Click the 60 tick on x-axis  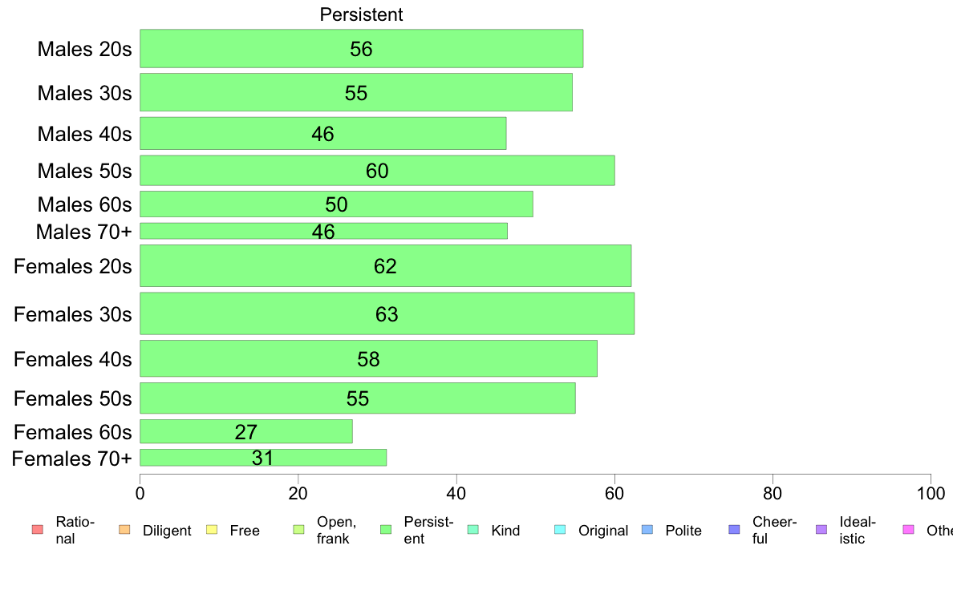[614, 493]
